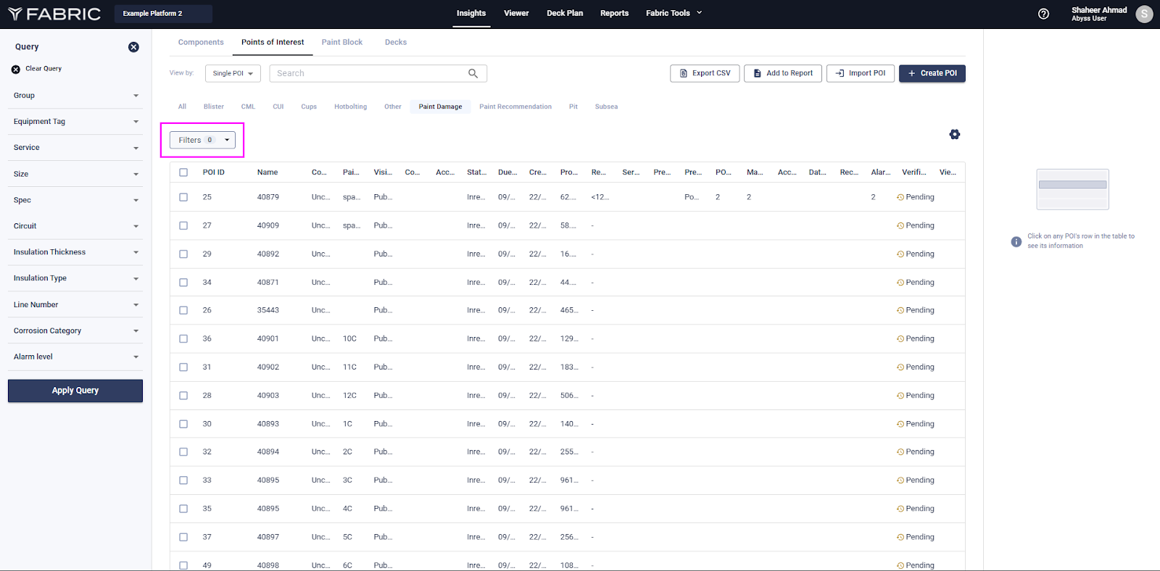Click Pending status icon for POI 34

pyautogui.click(x=900, y=283)
